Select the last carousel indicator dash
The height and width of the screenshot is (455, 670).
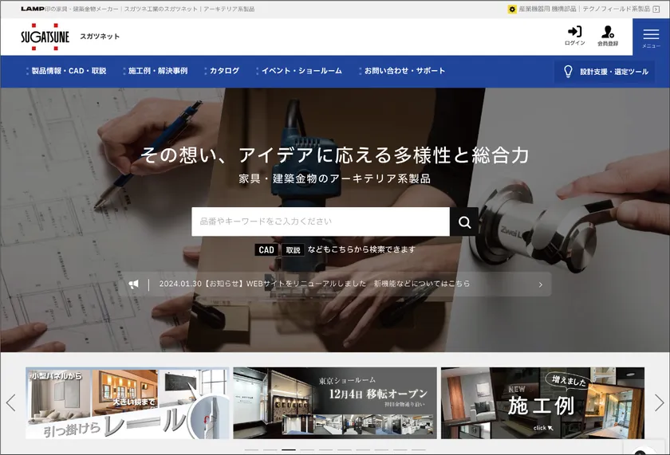(x=419, y=450)
